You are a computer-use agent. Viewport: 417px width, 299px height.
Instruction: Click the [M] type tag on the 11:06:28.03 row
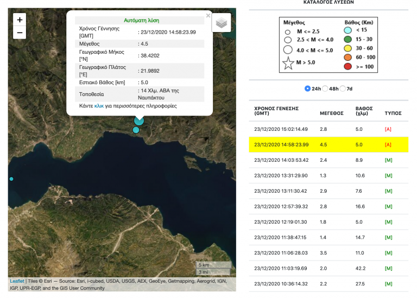point(389,253)
